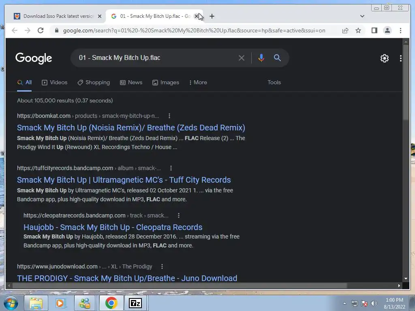Viewport: 415px width, 311px height.
Task: Close the Download Isso Pack tab
Action: (100, 16)
